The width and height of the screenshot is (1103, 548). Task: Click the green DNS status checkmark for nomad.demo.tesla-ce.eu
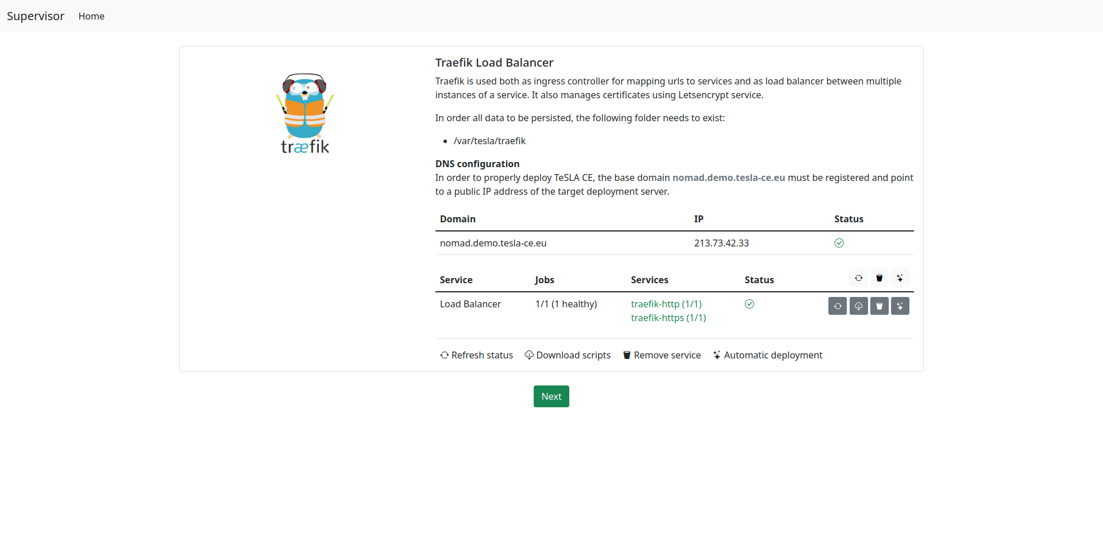click(x=839, y=243)
